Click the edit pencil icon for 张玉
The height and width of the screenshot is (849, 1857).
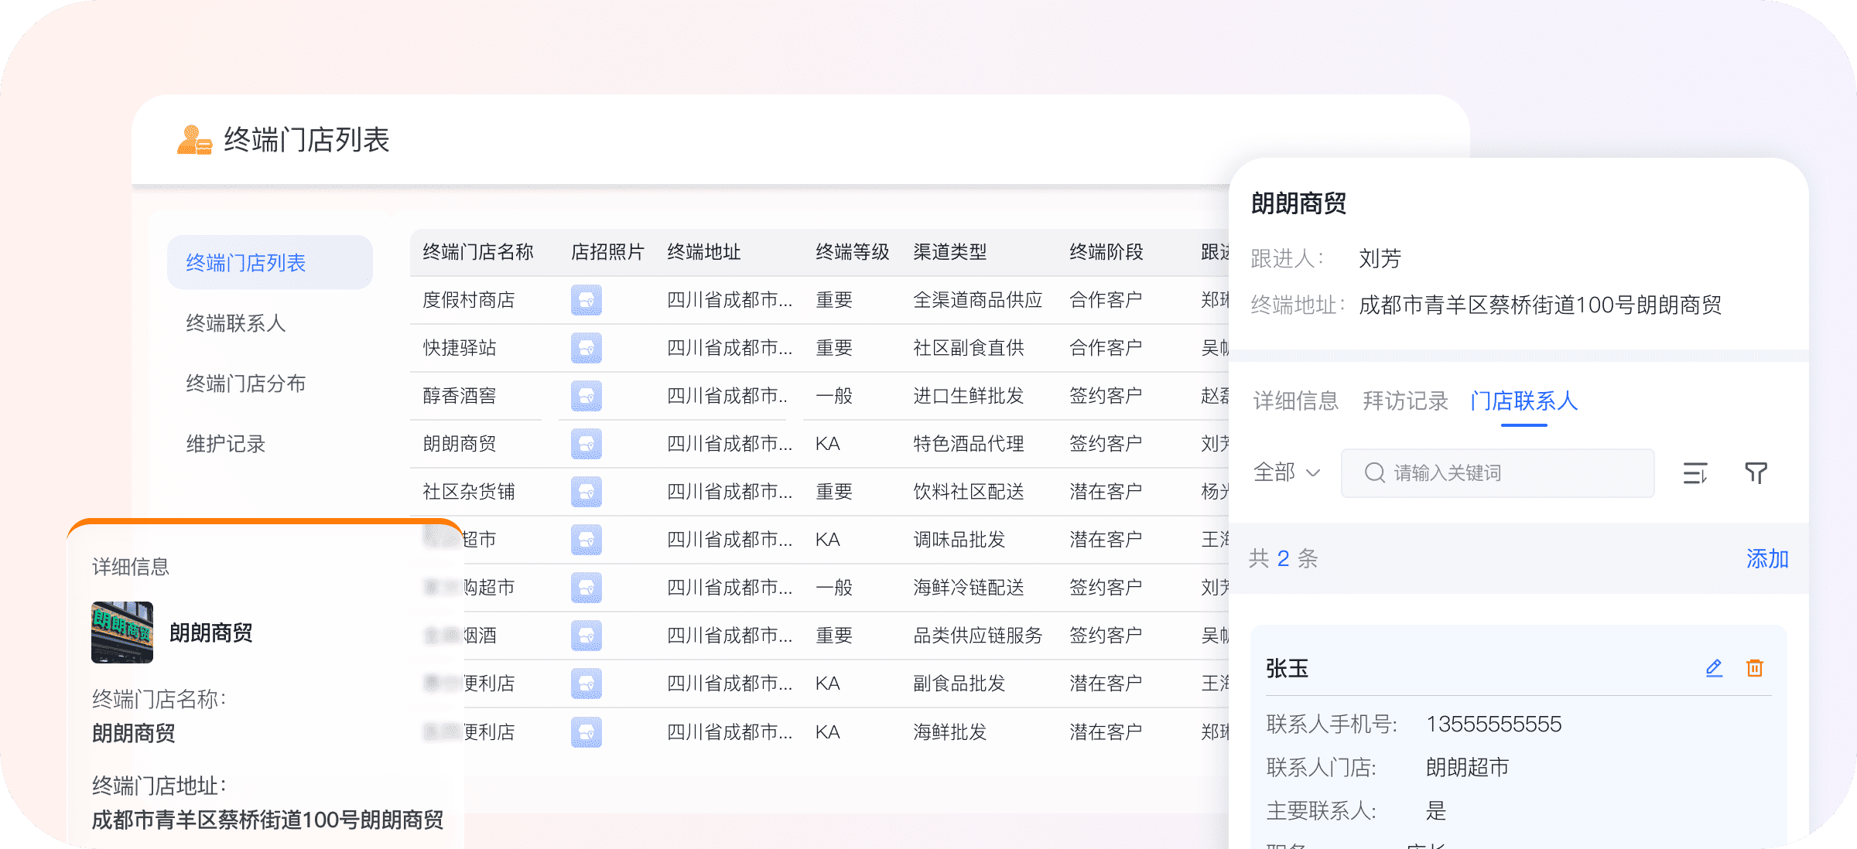coord(1714,668)
